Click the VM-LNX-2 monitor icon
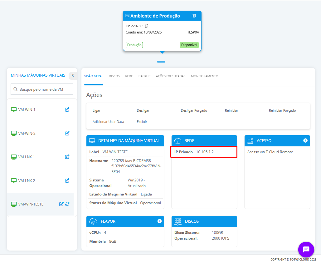 click(x=14, y=181)
